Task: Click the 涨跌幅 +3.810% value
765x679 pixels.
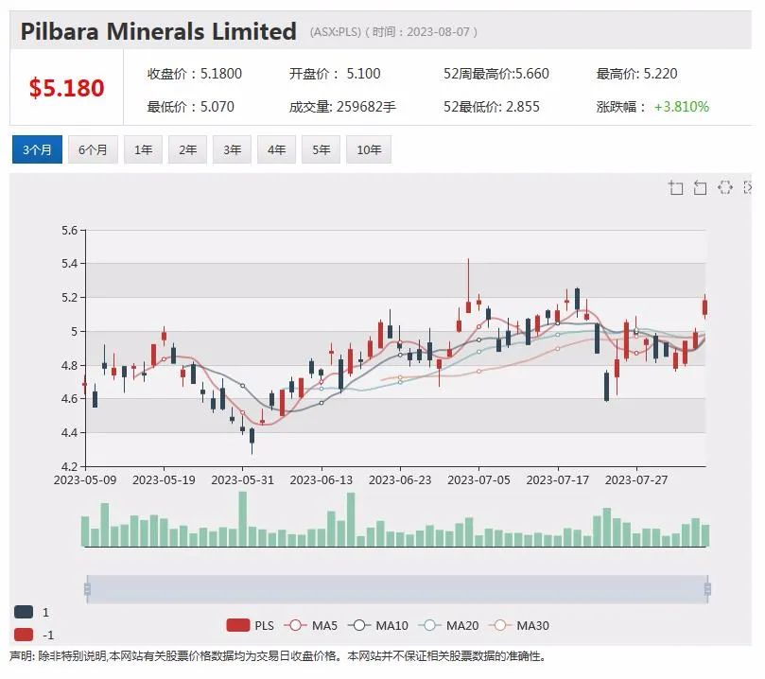Action: coord(652,107)
